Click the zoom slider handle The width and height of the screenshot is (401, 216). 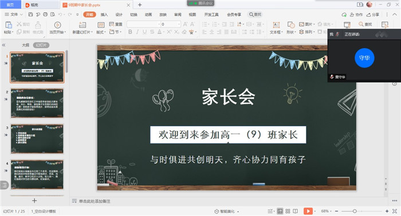pos(355,211)
